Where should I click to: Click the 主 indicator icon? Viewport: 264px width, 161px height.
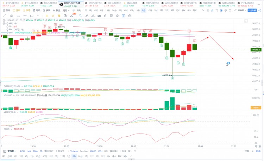[x=47, y=16]
